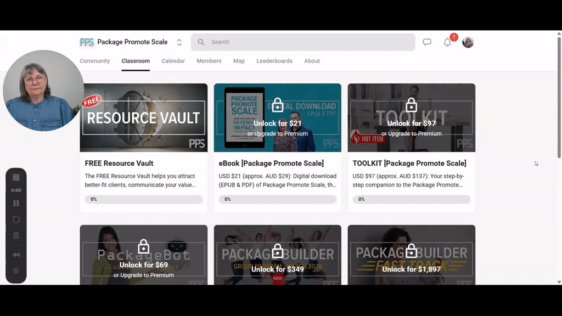Click the scrollbar down arrow
The height and width of the screenshot is (316, 562).
(559, 283)
